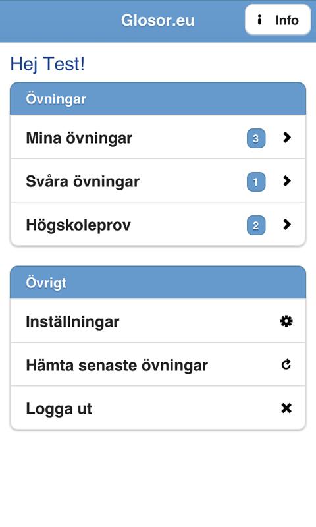
Task: Click the Övningar section header
Action: pyautogui.click(x=158, y=99)
